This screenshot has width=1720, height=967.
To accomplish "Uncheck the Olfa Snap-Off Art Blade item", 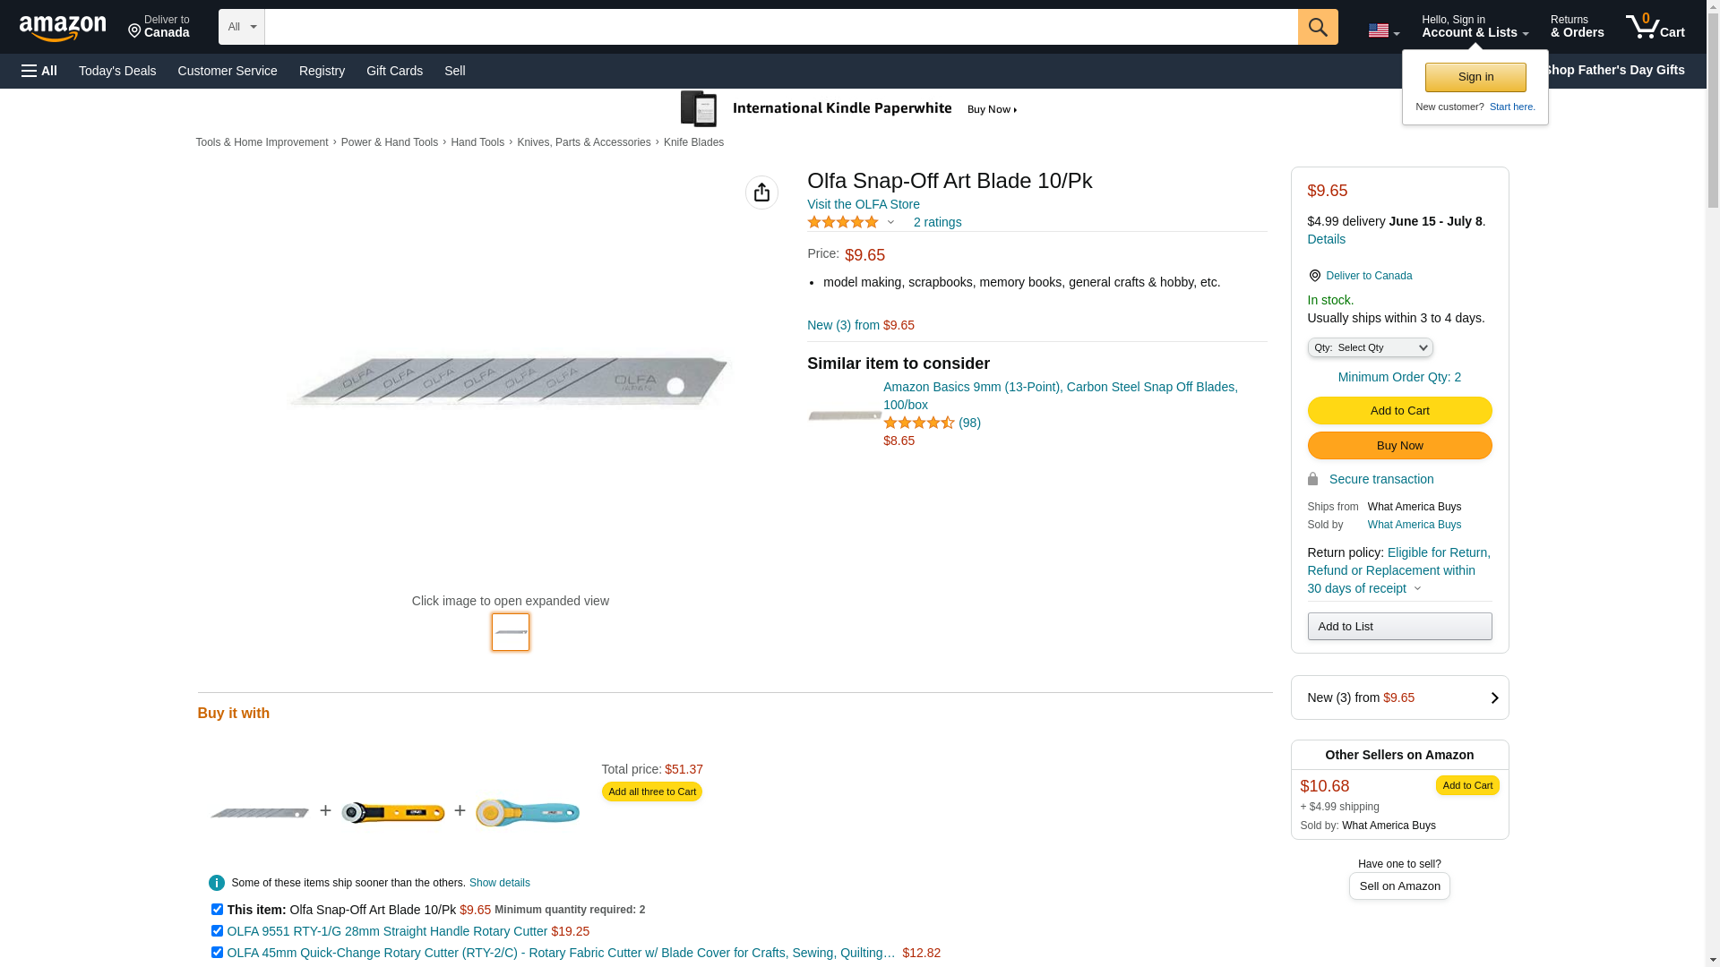I will pyautogui.click(x=217, y=909).
